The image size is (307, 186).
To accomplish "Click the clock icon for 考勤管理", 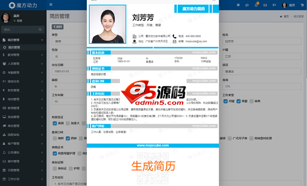I will coord(4,72).
